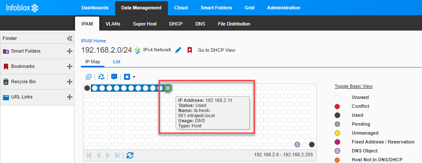Open the Super Host sub-tab

(145, 24)
